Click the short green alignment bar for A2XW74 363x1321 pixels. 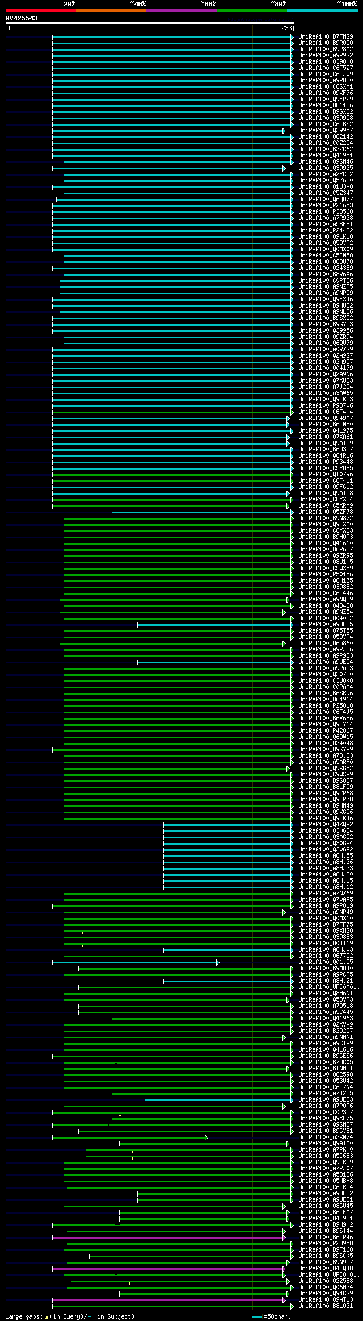129,1137
